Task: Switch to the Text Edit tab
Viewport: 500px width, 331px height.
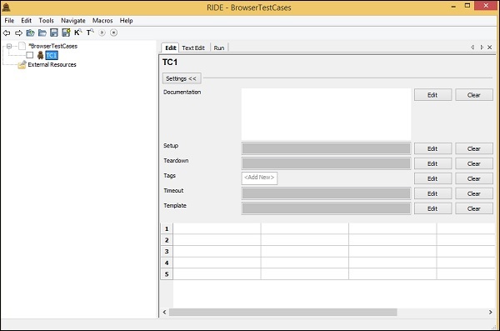Action: point(193,48)
